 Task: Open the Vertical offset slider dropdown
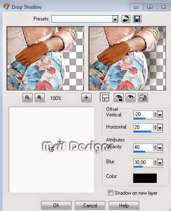160,115
